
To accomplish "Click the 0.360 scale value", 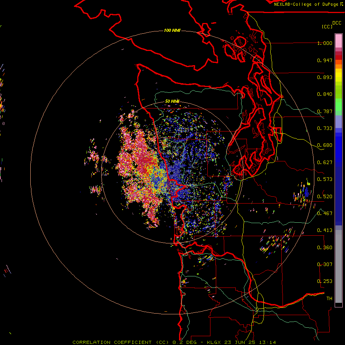I will pyautogui.click(x=325, y=247).
